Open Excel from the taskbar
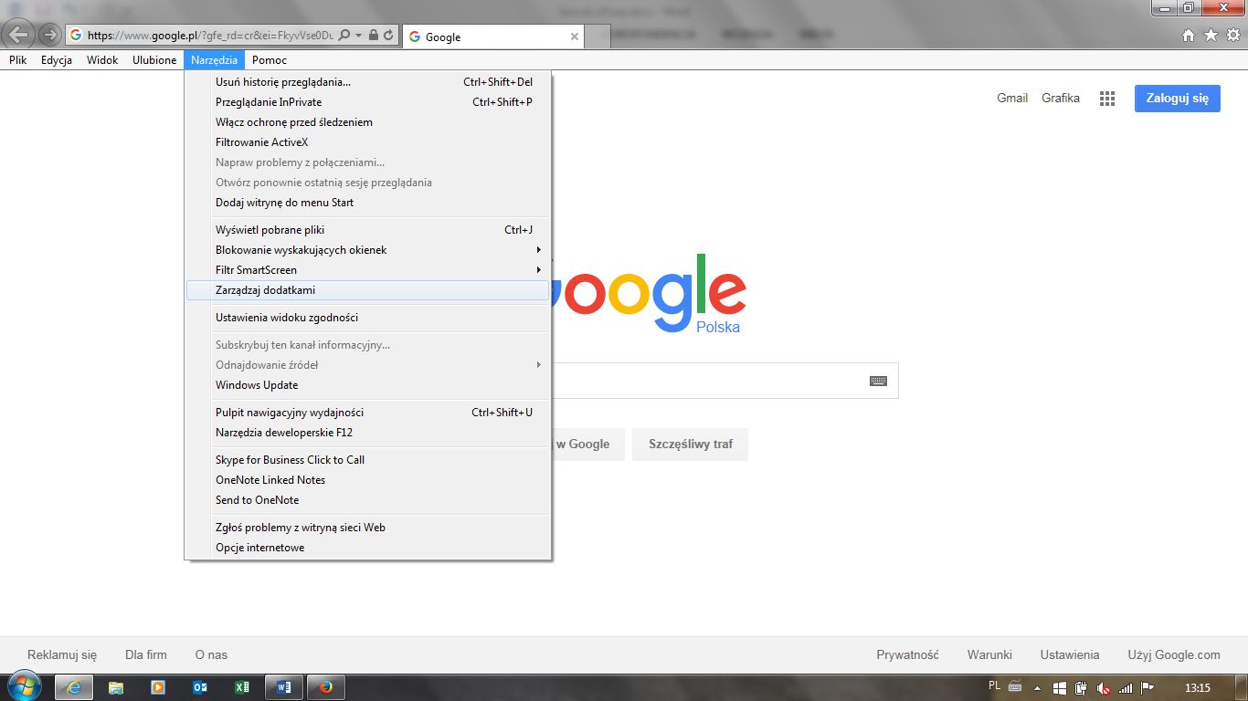 (x=242, y=687)
